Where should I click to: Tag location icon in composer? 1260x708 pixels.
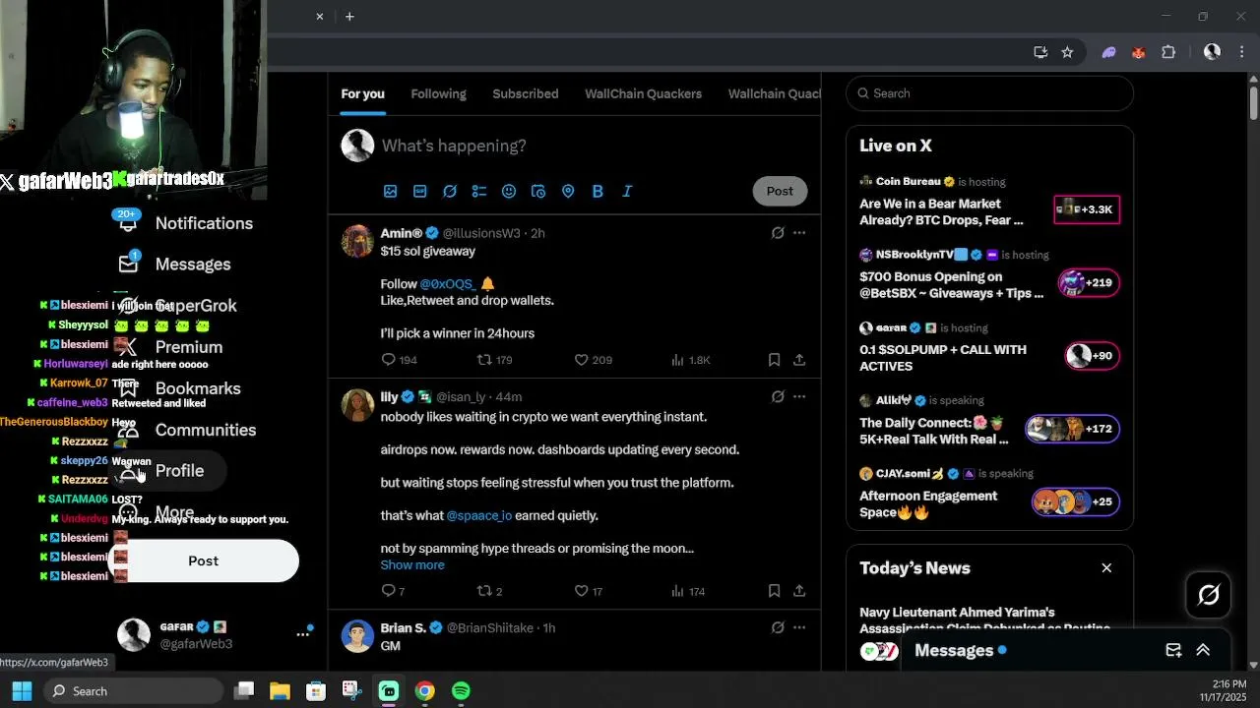[568, 191]
